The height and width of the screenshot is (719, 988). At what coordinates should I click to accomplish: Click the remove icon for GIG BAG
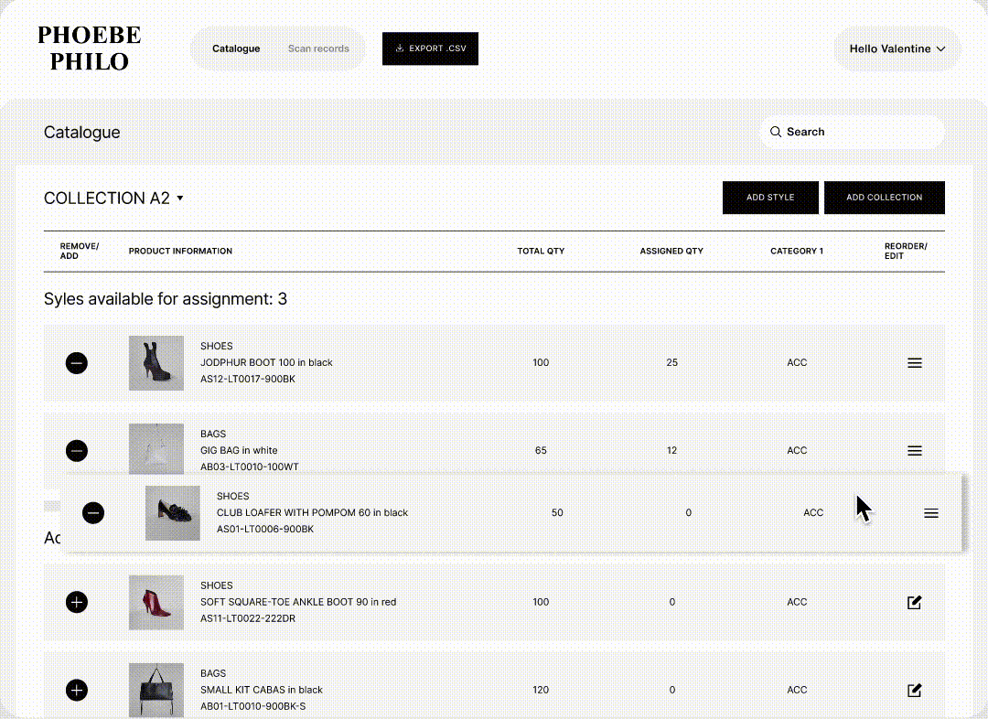[77, 451]
